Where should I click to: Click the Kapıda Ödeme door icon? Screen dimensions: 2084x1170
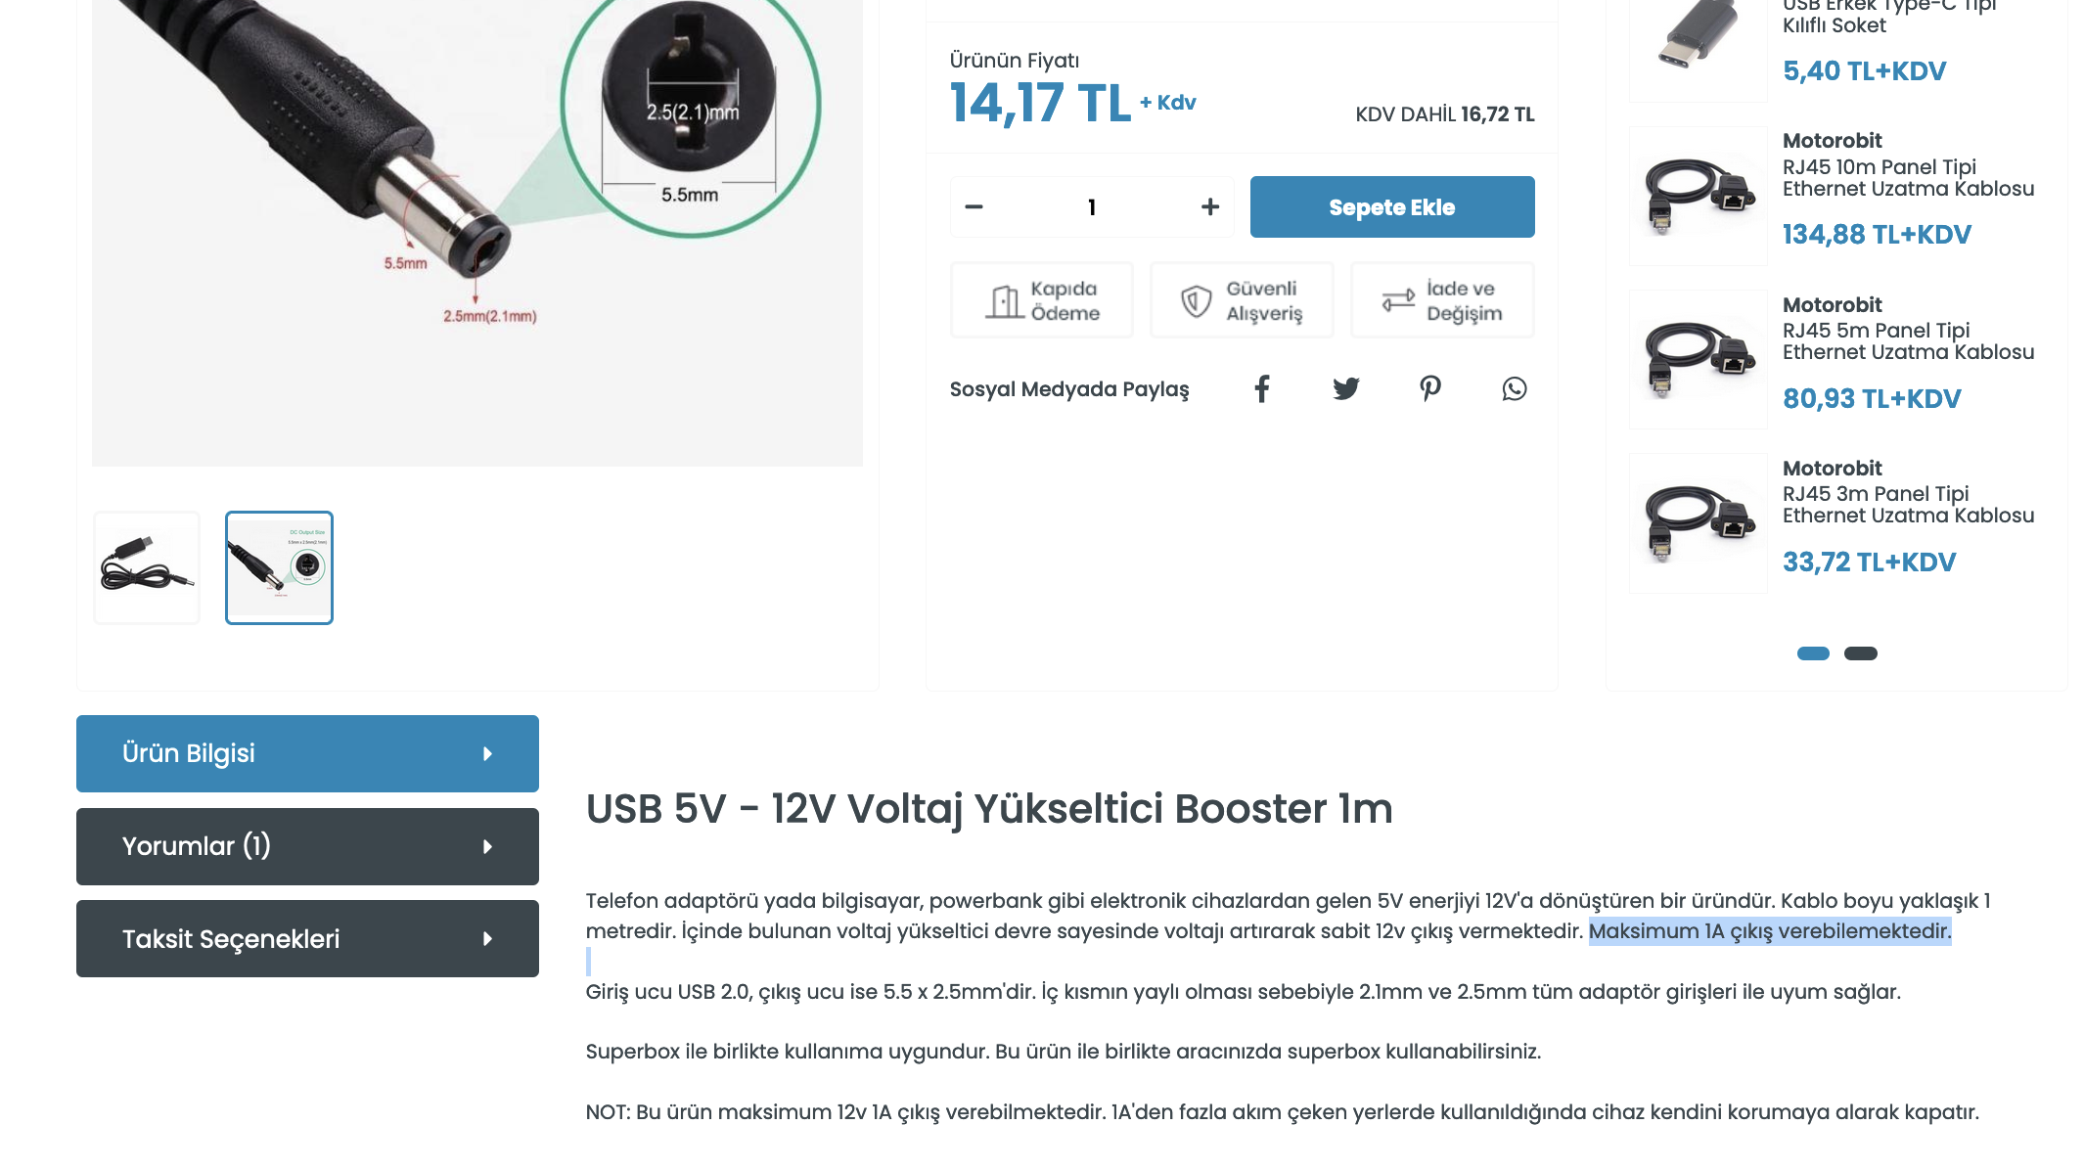coord(1003,301)
